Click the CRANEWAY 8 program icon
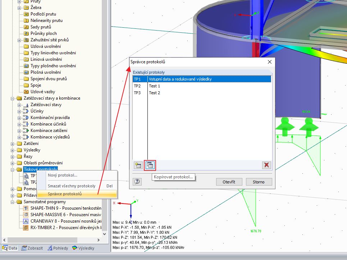347x260 pixels. pos(26,221)
